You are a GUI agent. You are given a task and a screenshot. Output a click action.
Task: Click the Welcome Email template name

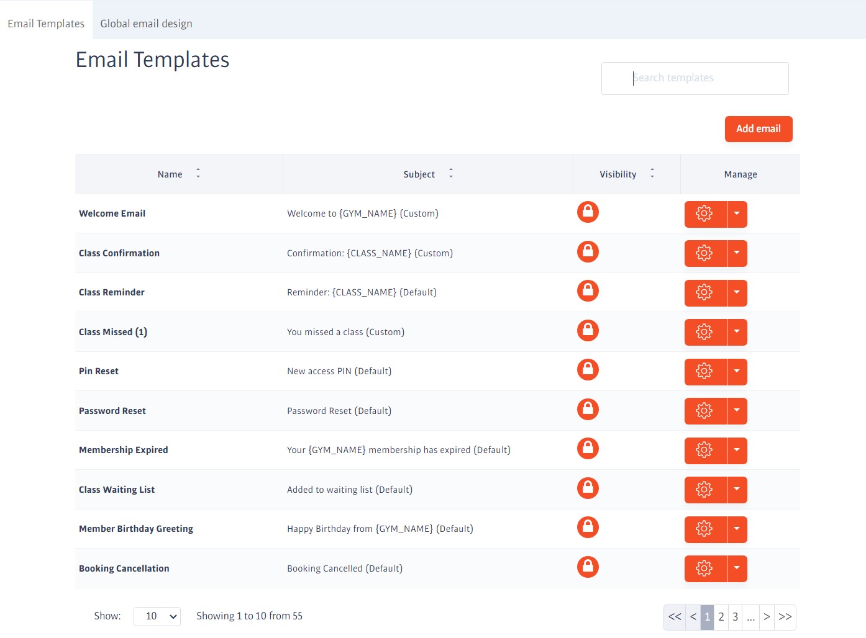pos(112,213)
